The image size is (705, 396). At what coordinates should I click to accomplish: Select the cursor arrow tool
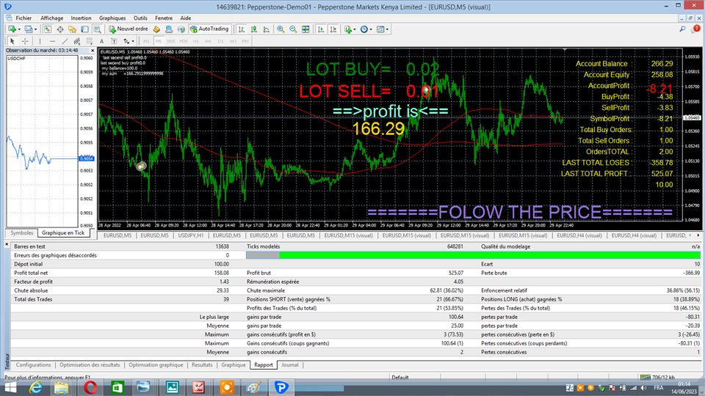pos(12,41)
